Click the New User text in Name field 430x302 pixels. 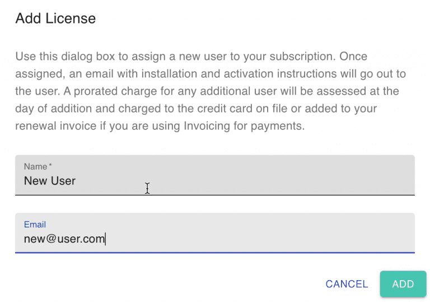tap(49, 181)
